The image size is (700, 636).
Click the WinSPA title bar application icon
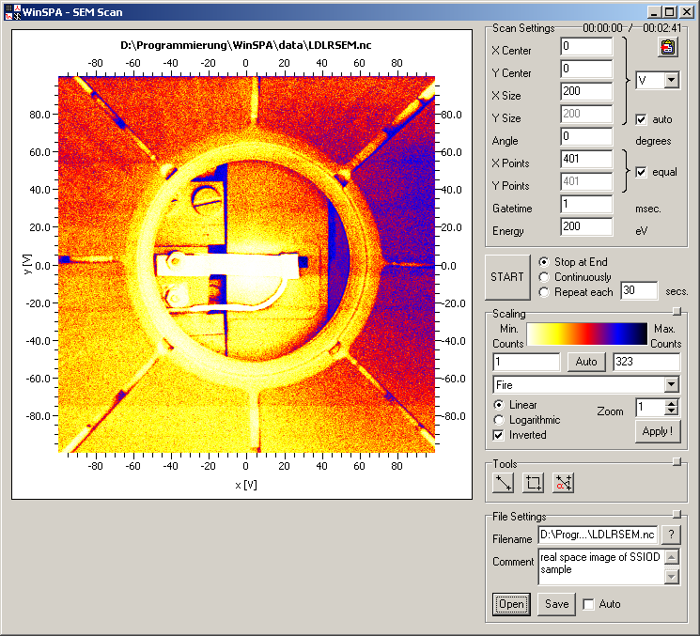pos(13,12)
